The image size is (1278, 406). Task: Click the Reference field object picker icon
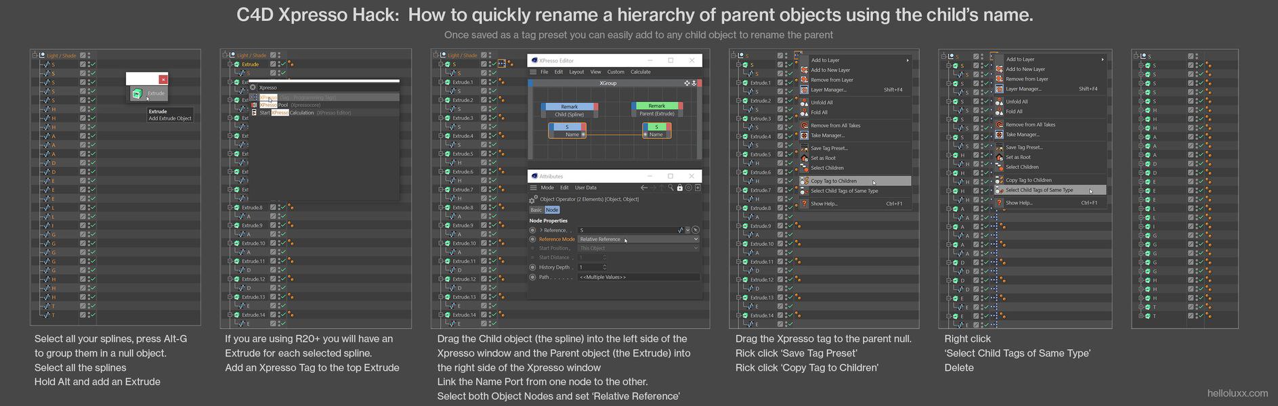click(696, 230)
